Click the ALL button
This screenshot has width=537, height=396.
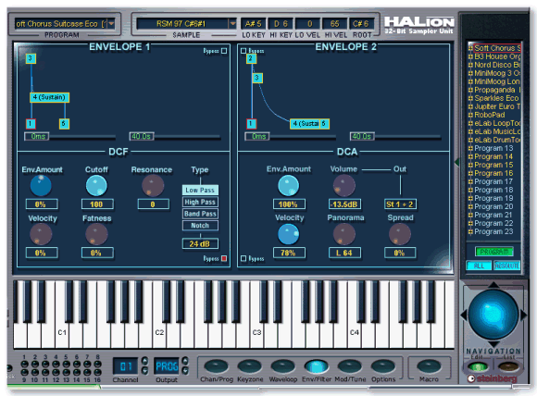tap(479, 266)
